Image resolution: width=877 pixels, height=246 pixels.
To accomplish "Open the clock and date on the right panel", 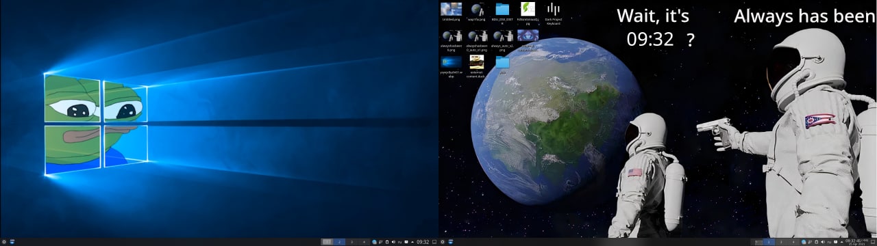I will click(856, 242).
